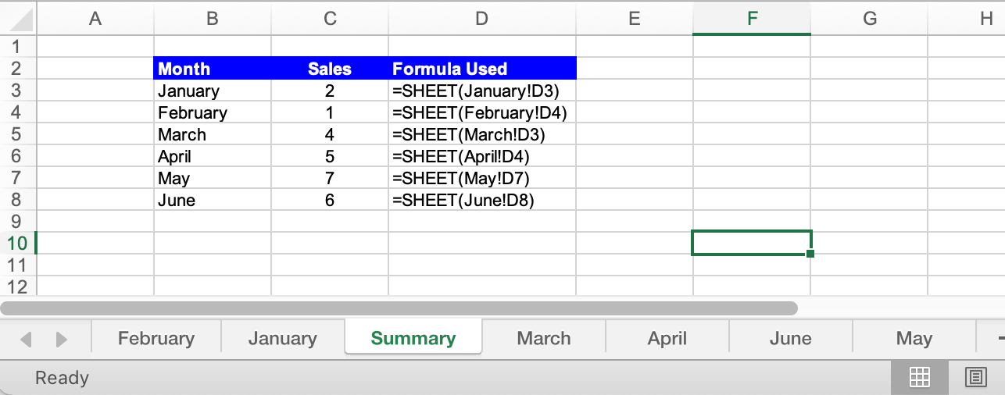Go to the April sheet tab

click(x=667, y=338)
